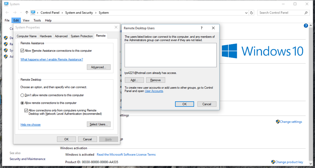
Task: Click the Apply button
Action: (109, 139)
